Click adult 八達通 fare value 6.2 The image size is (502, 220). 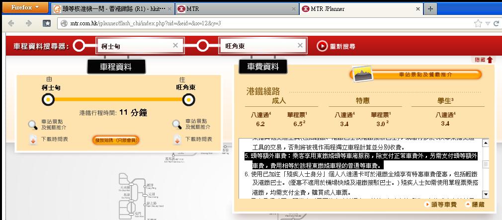[260, 124]
